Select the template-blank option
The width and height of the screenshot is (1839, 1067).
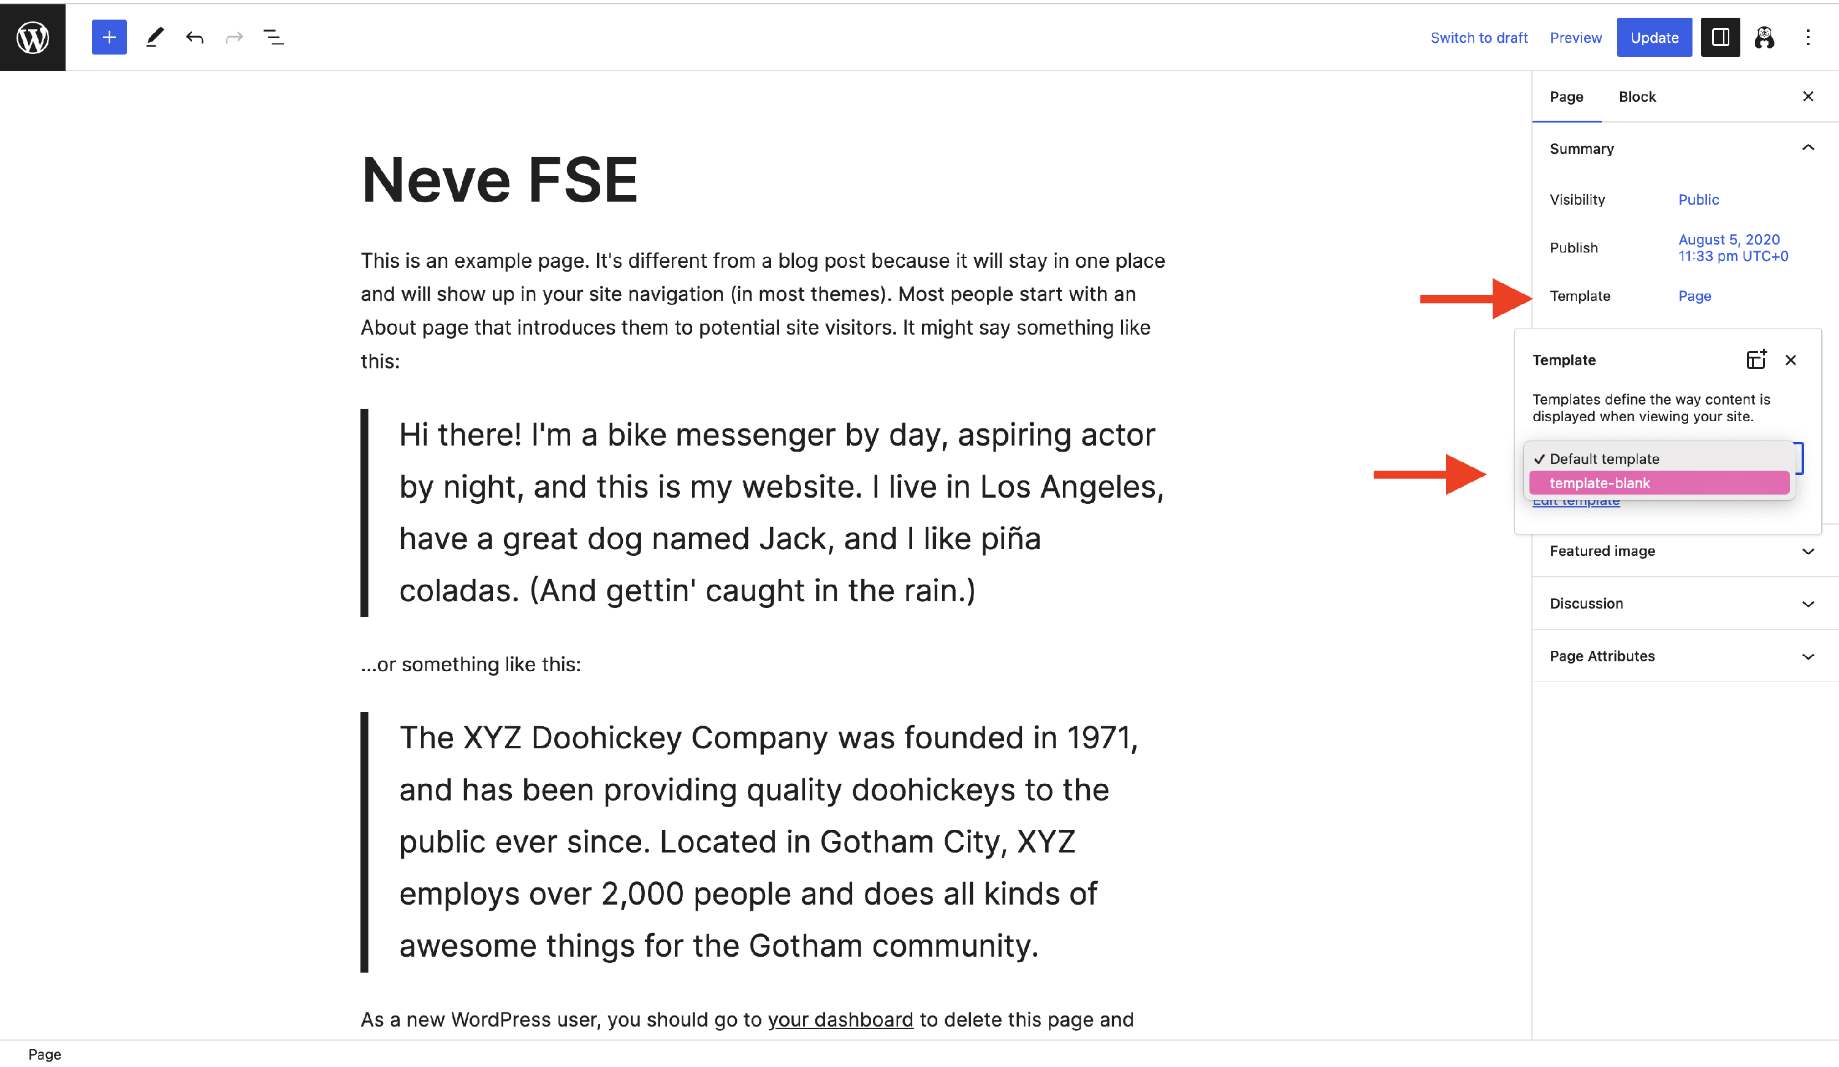[x=1658, y=482]
